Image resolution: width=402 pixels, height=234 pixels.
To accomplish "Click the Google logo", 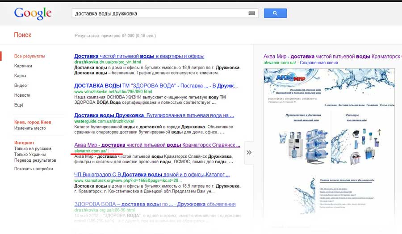I will [x=33, y=13].
